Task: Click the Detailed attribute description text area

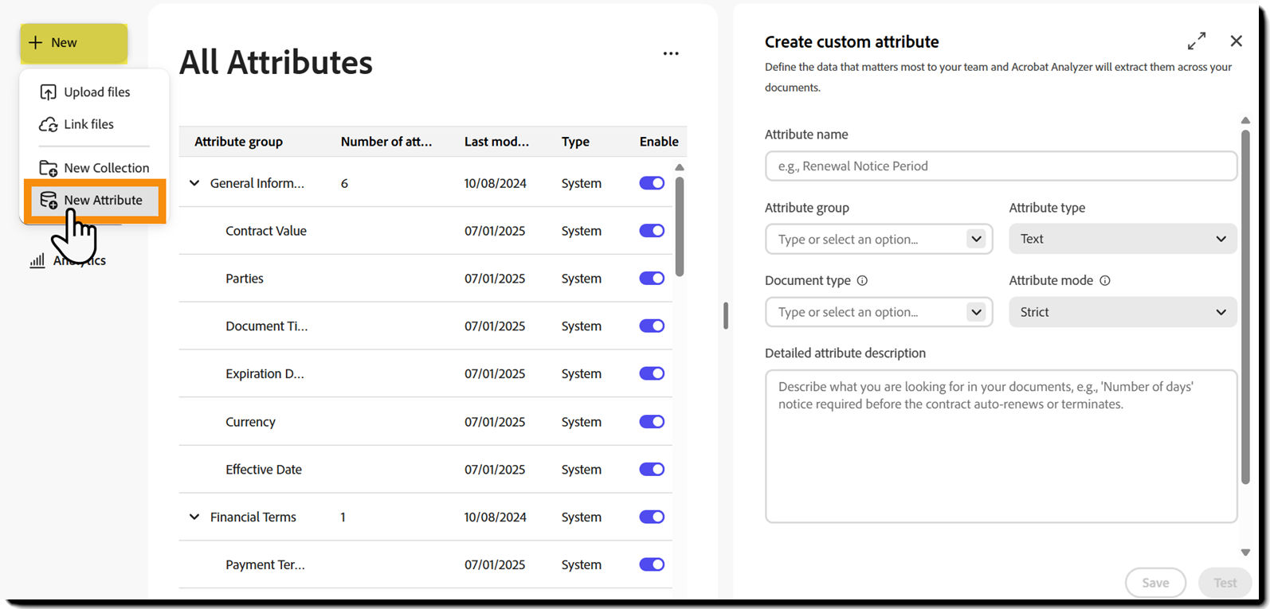Action: pos(1001,446)
